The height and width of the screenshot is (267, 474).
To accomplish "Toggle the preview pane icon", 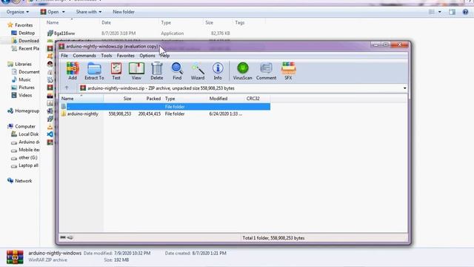I will [452, 12].
